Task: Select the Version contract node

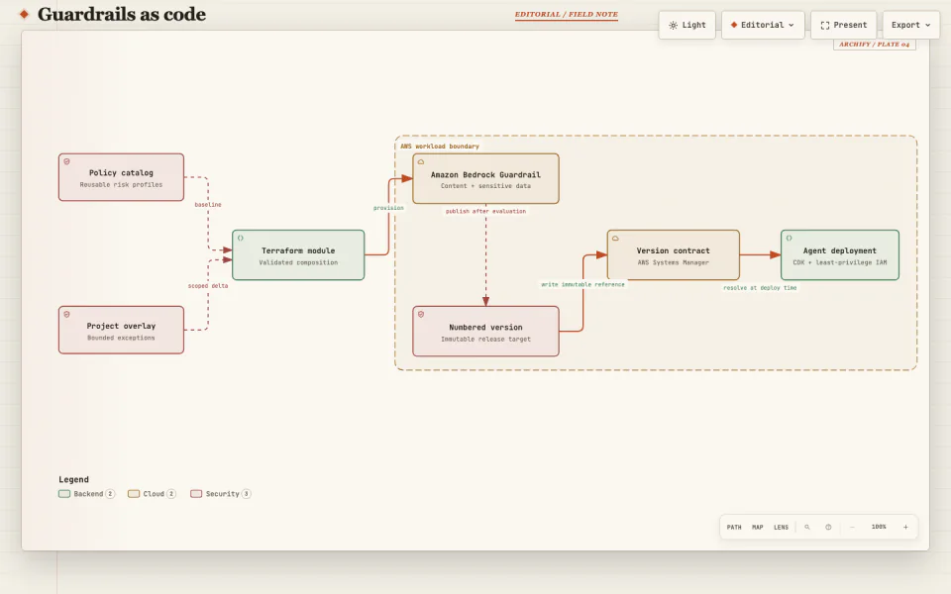Action: (674, 255)
